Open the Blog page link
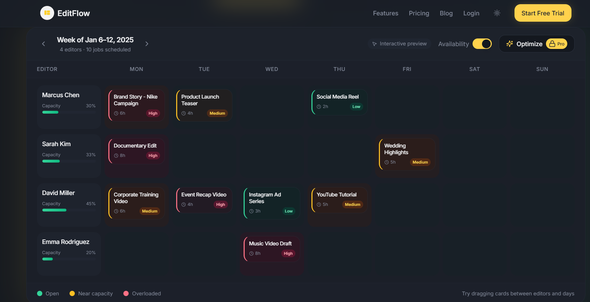Viewport: 590px width, 302px height. 446,13
